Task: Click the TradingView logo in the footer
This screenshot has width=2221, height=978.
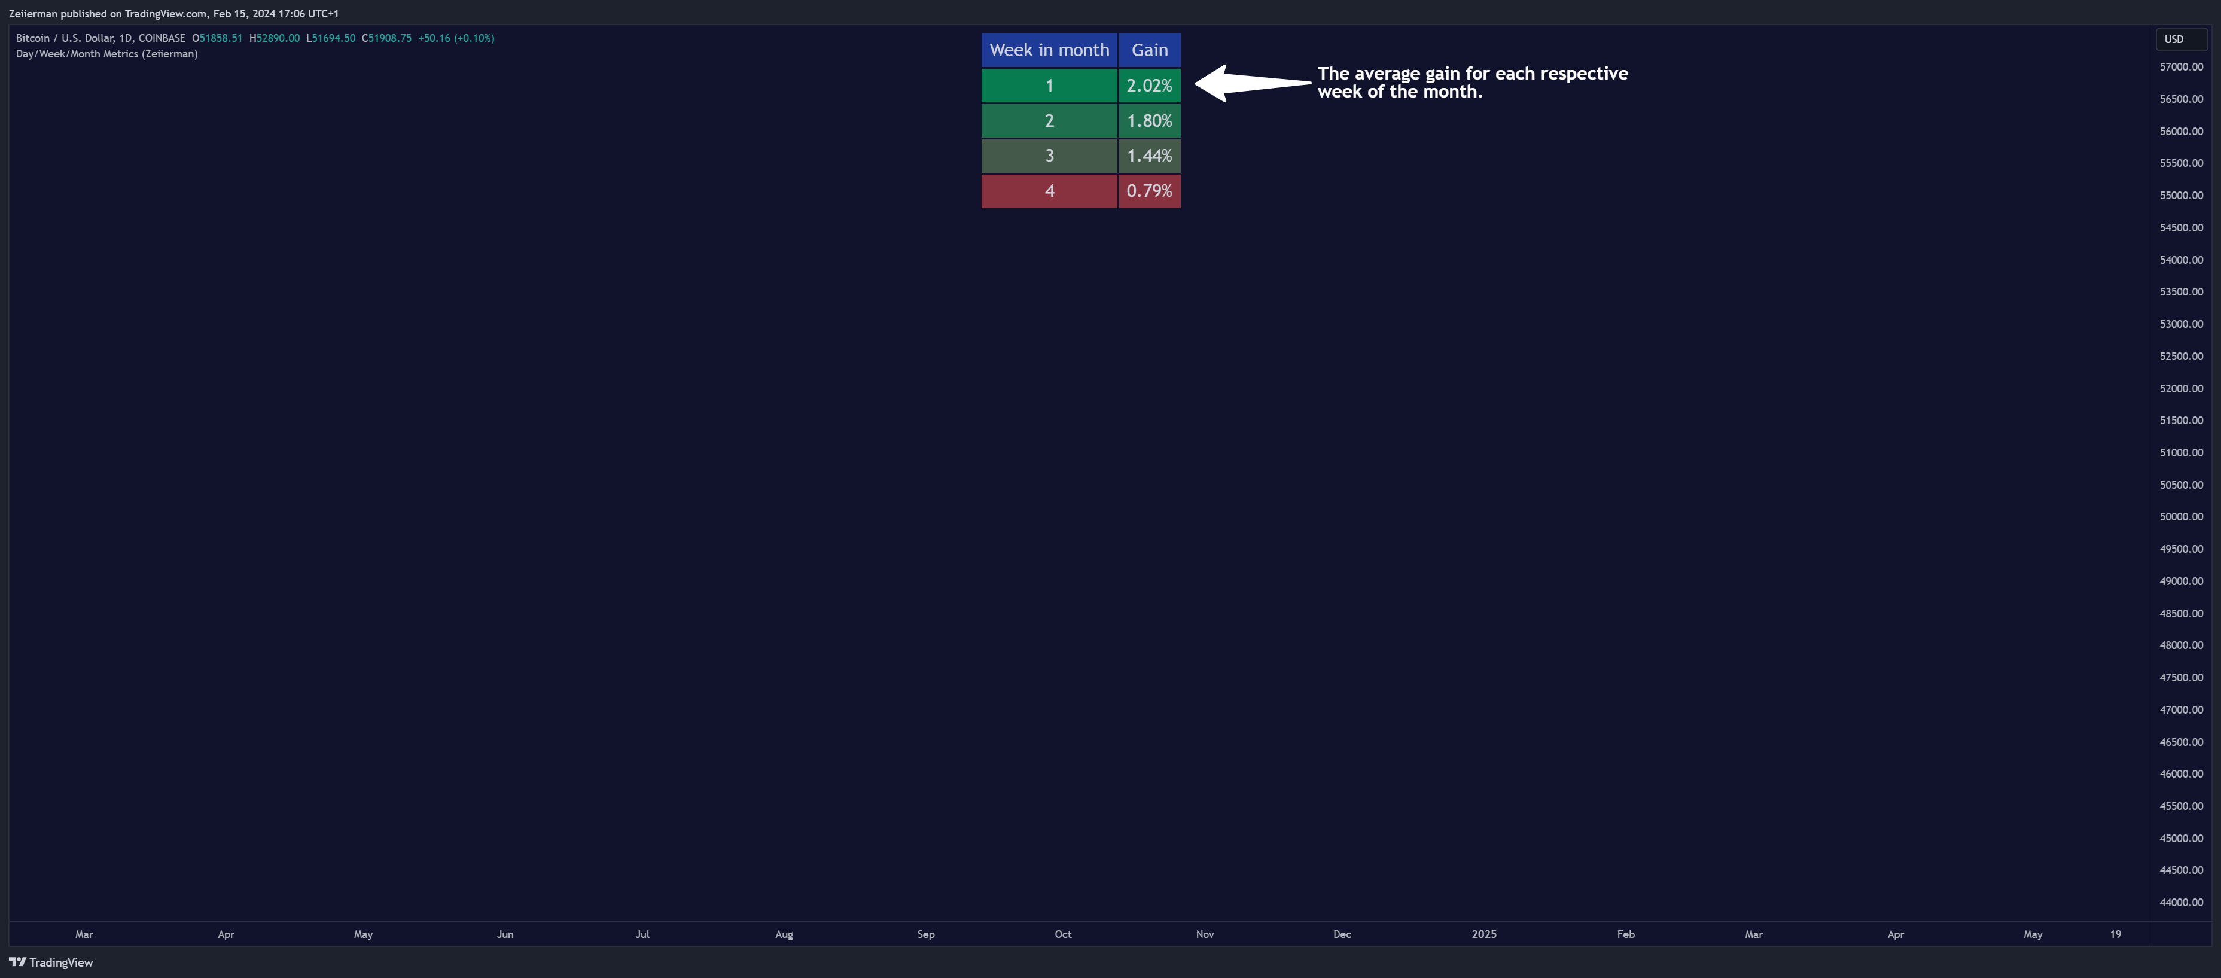Action: point(51,962)
